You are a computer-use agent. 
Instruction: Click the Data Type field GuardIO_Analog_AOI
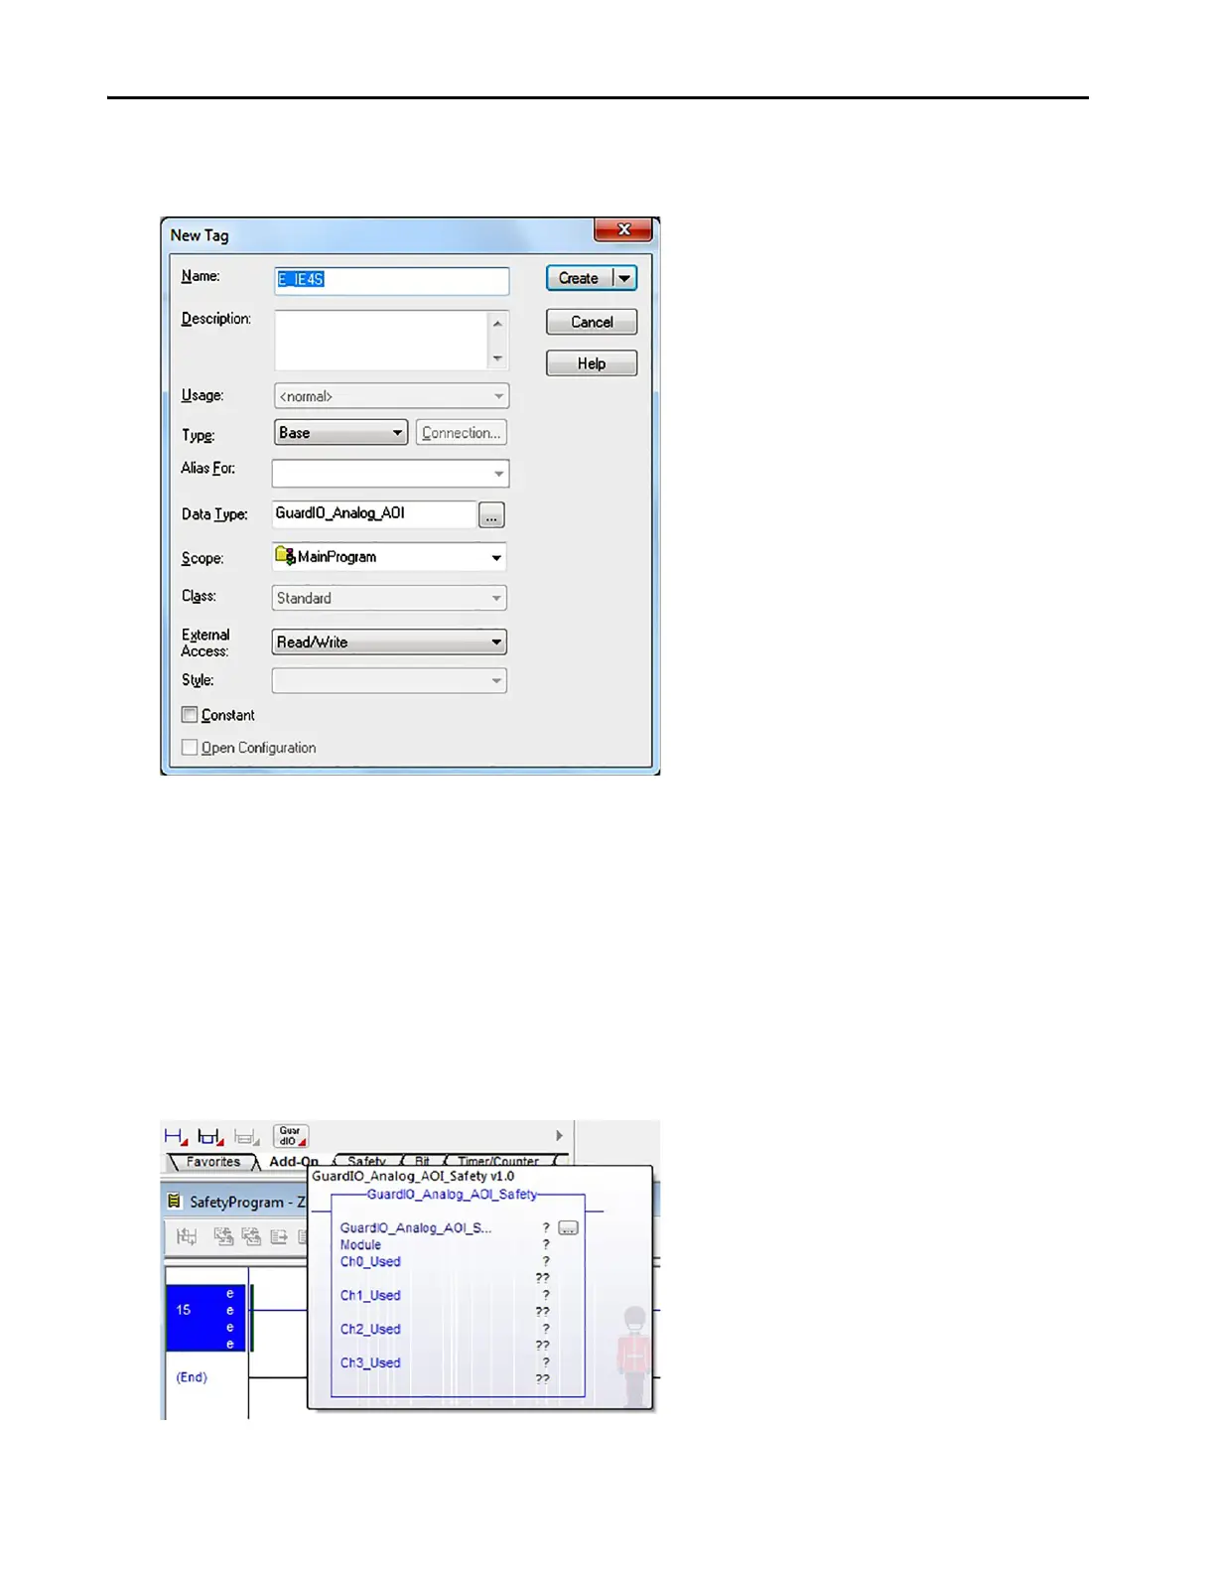[x=374, y=513]
